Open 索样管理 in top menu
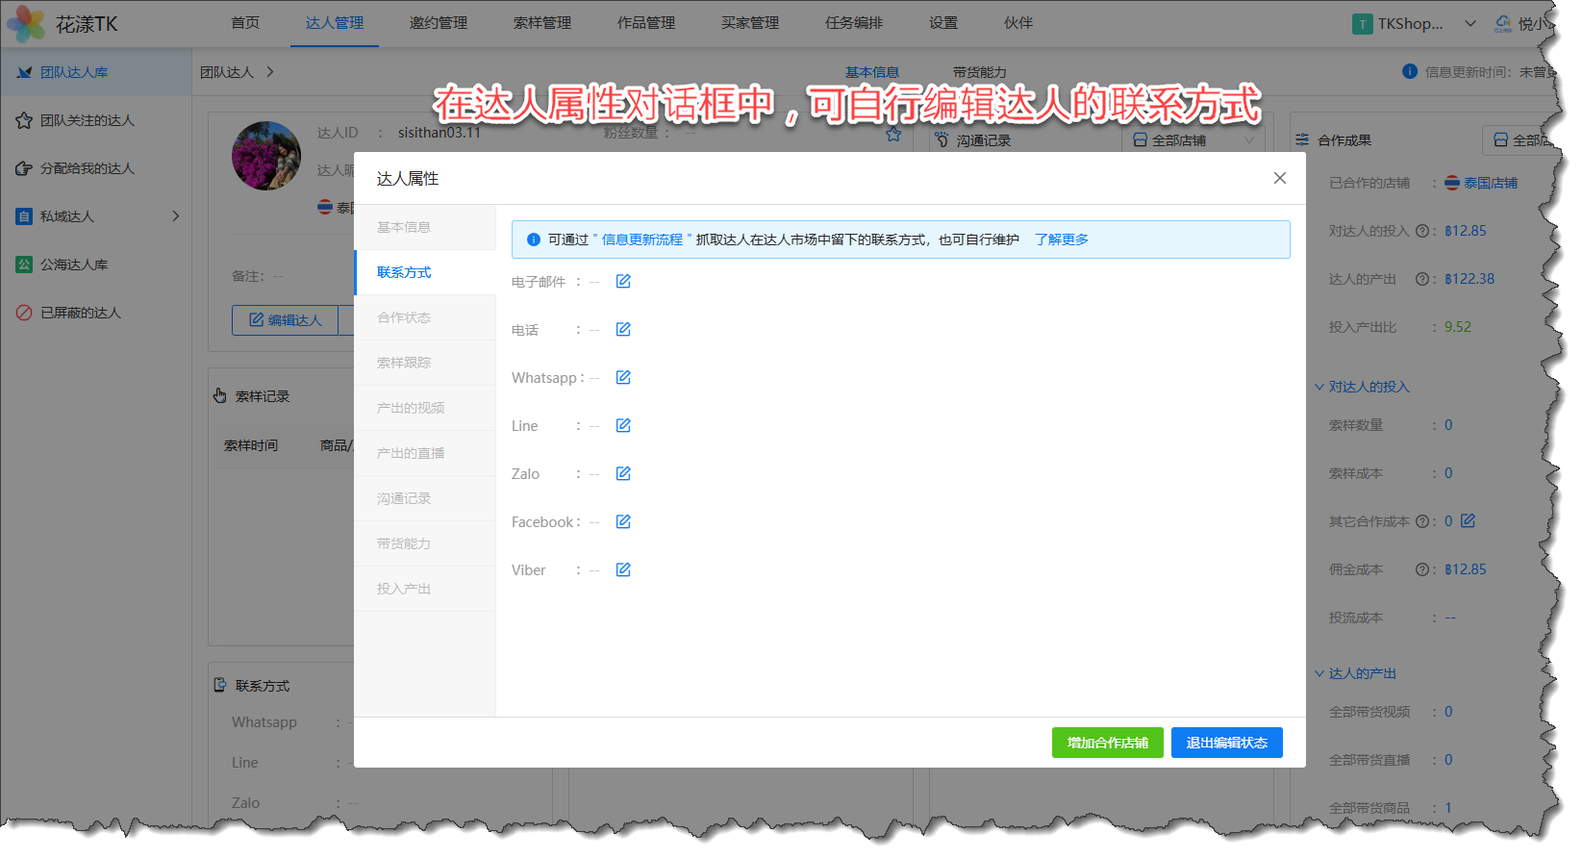This screenshot has height=858, width=1583. coord(542,23)
